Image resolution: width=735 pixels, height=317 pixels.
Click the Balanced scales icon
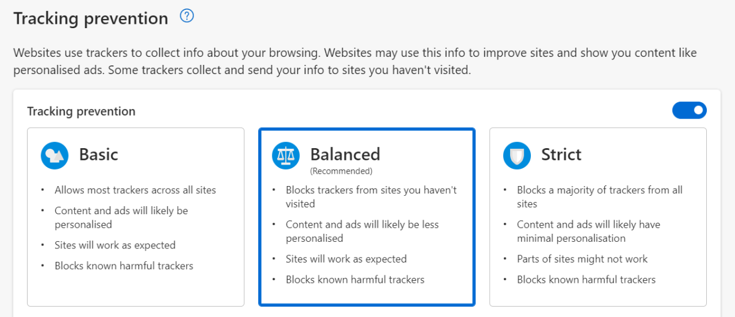tap(286, 155)
